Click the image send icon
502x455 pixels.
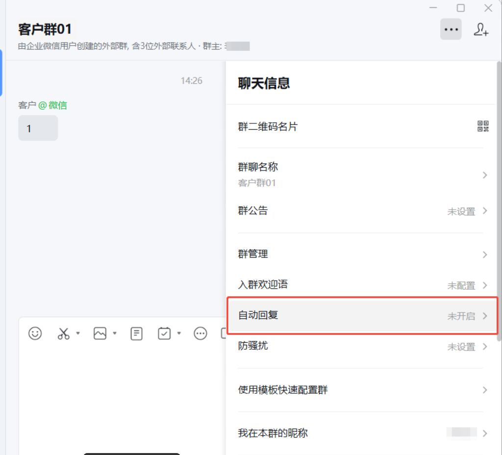coord(100,333)
